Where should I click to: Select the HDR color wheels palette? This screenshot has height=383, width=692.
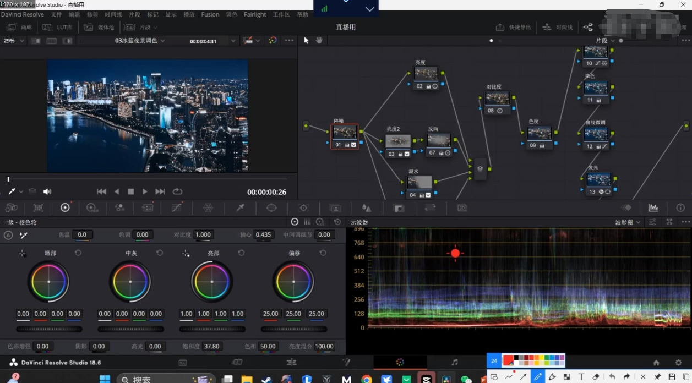tap(91, 208)
